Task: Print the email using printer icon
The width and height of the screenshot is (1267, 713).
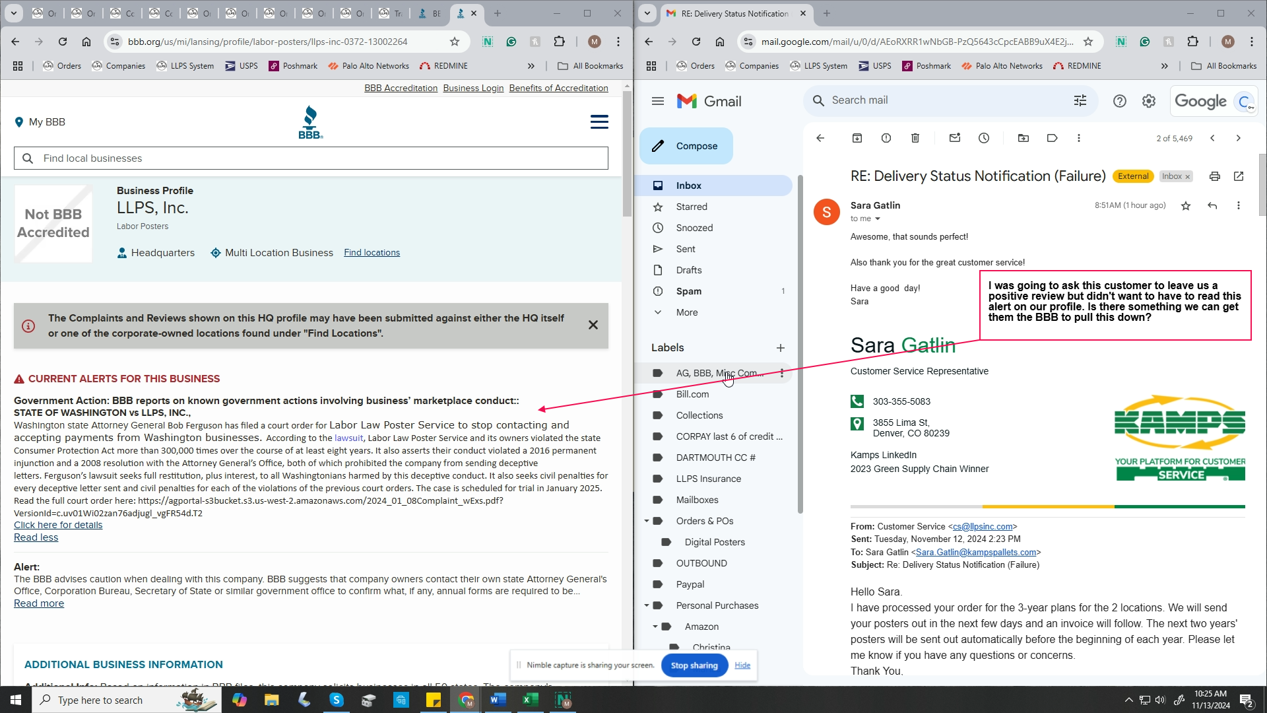Action: 1214,176
